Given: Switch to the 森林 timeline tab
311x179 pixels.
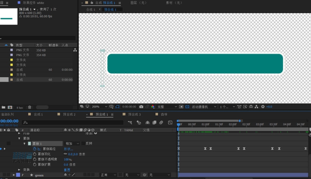Looking at the screenshot, I should (164, 114).
